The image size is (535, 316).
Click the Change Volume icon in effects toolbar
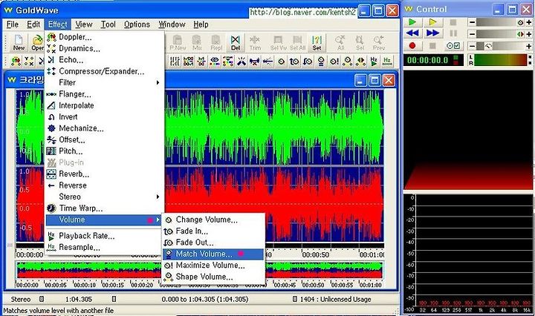(281, 62)
